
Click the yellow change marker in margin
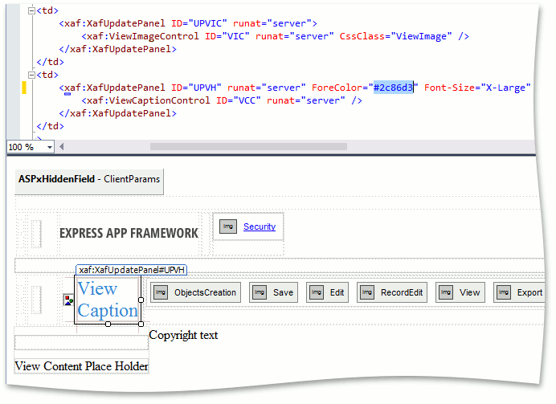click(24, 88)
